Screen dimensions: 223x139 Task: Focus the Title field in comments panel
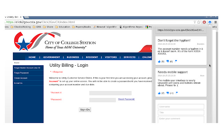pos(181,113)
